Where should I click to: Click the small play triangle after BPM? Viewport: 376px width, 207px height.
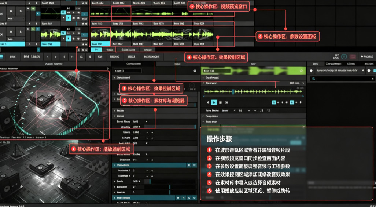48,57
